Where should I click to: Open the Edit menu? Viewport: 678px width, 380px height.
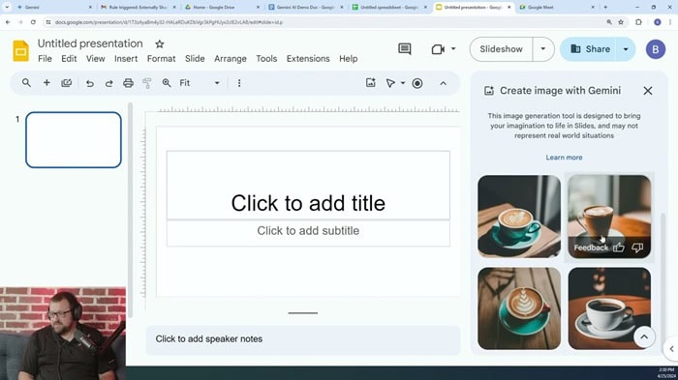point(69,59)
